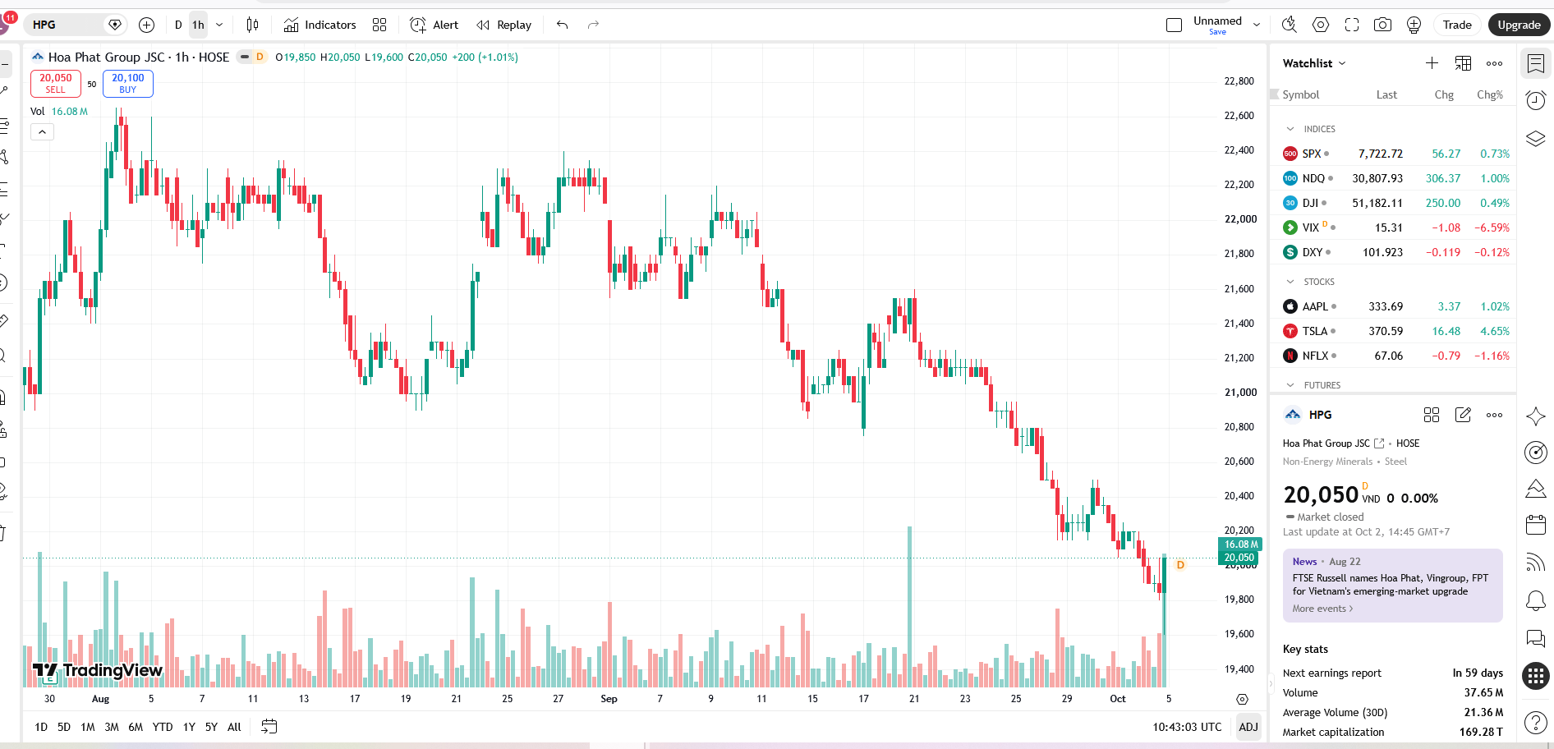Open the chart type candlestick selector
The width and height of the screenshot is (1554, 749).
click(252, 25)
